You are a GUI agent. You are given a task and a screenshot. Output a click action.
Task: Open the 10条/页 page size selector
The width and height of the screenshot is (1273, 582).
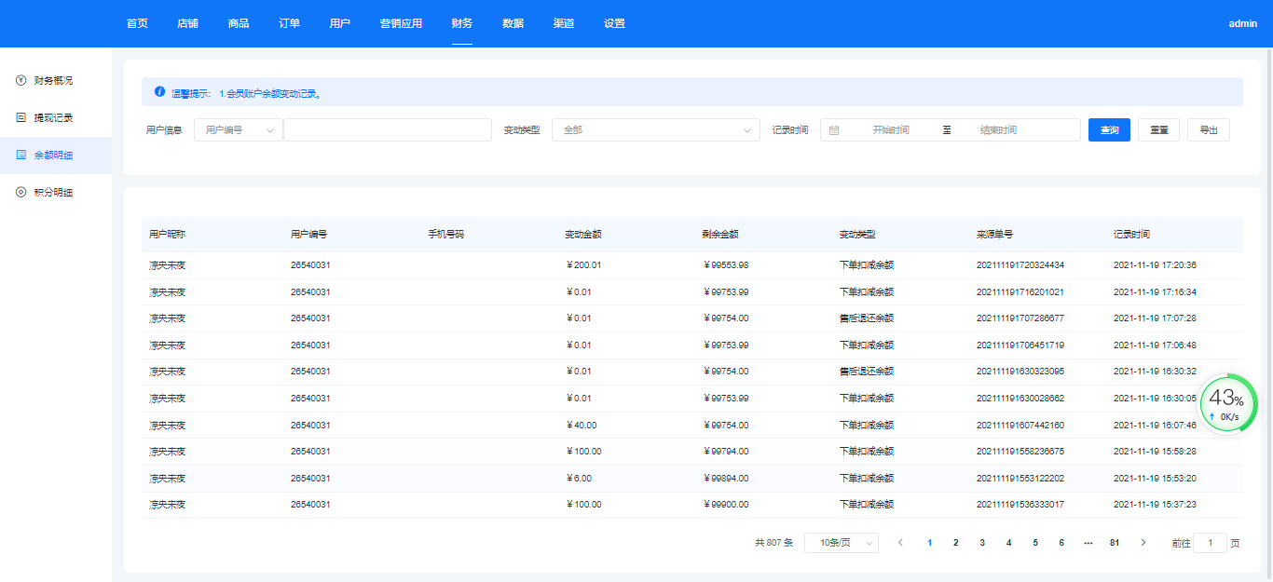[x=841, y=543]
